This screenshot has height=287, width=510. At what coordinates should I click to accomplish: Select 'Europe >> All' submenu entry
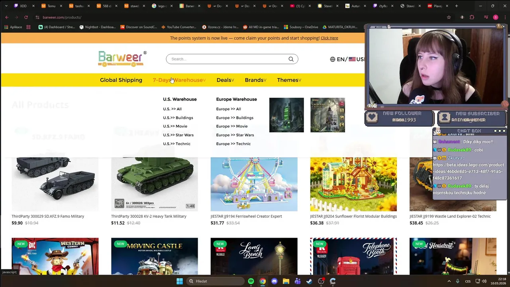pyautogui.click(x=228, y=109)
